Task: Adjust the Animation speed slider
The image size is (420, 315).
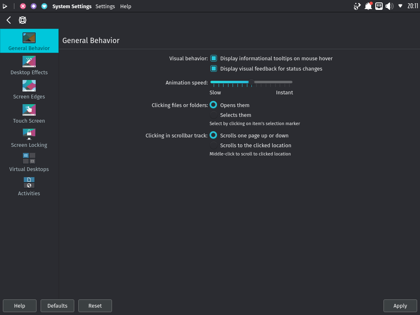Action: click(251, 82)
